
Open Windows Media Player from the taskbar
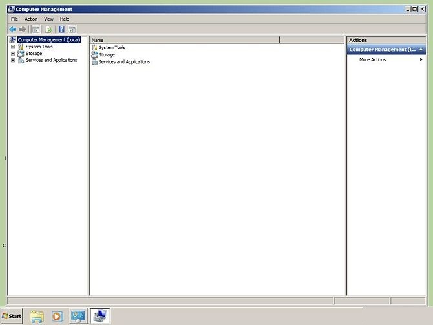58,316
